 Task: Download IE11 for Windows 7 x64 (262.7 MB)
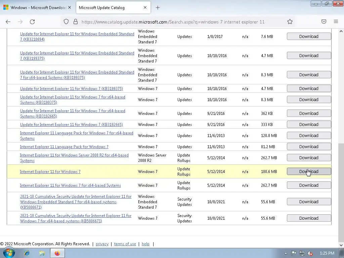309,185
